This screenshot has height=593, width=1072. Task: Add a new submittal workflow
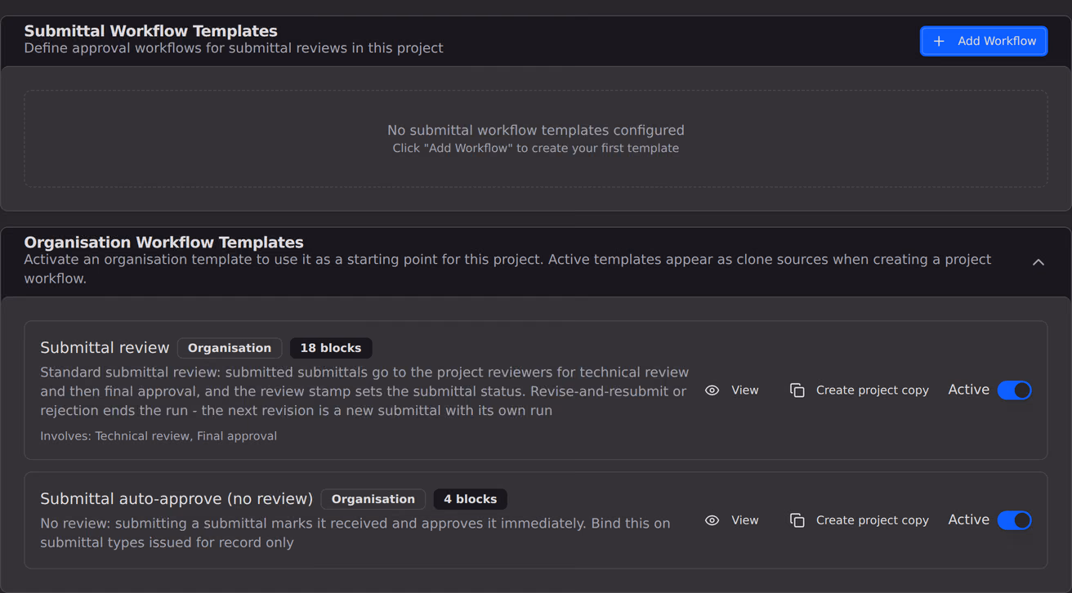click(984, 41)
